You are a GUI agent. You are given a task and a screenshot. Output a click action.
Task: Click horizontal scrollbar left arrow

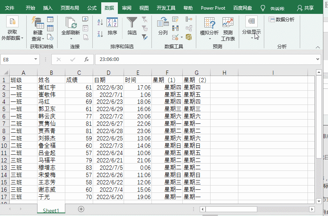tap(202, 209)
